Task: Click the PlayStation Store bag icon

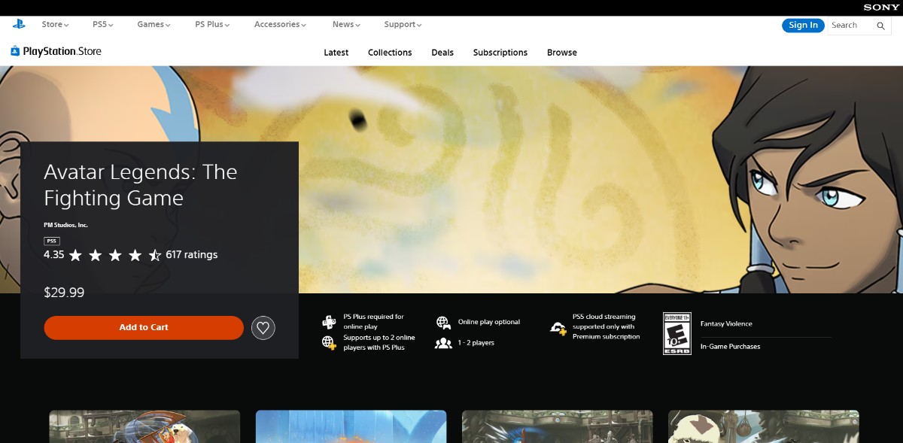Action: pyautogui.click(x=15, y=51)
